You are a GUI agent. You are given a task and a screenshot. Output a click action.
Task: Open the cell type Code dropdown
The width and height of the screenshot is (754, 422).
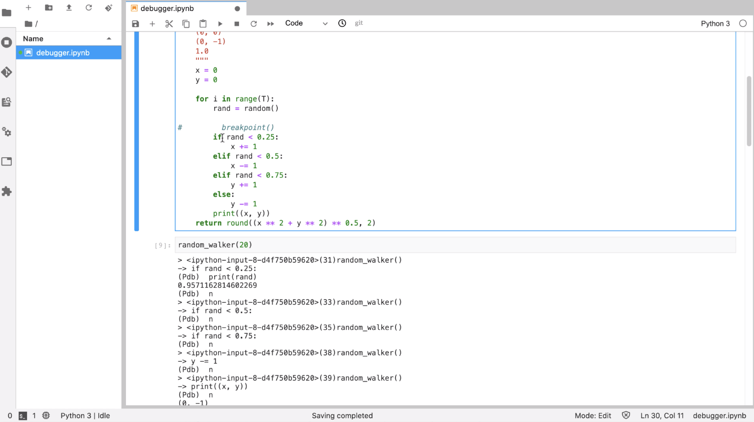point(306,23)
